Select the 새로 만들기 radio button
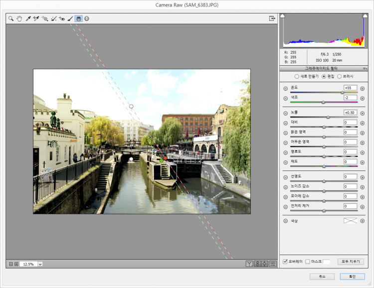The image size is (374, 288). 297,76
